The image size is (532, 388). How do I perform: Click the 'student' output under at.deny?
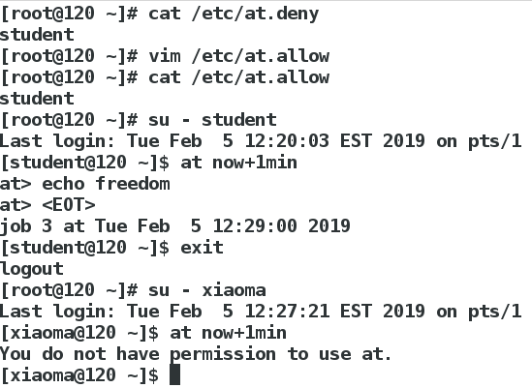[x=37, y=35]
